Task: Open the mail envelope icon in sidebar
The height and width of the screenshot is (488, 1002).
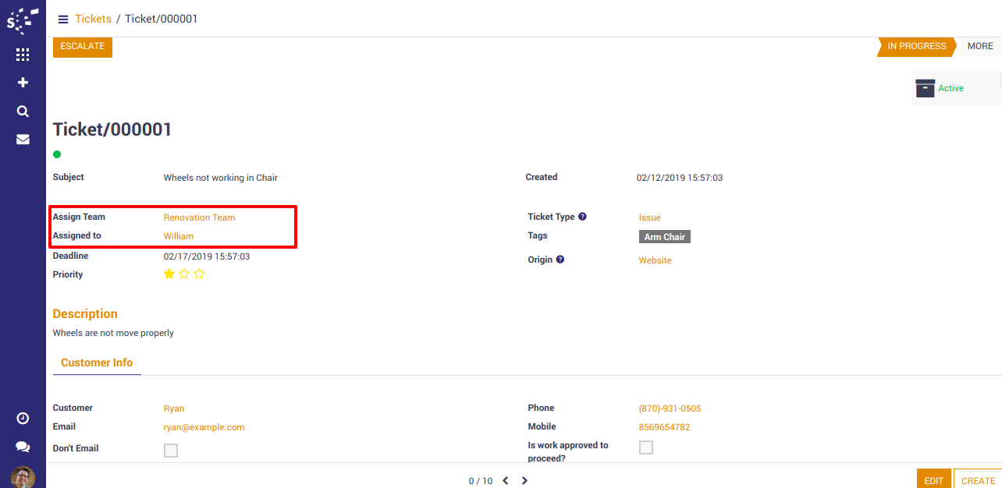Action: point(23,140)
